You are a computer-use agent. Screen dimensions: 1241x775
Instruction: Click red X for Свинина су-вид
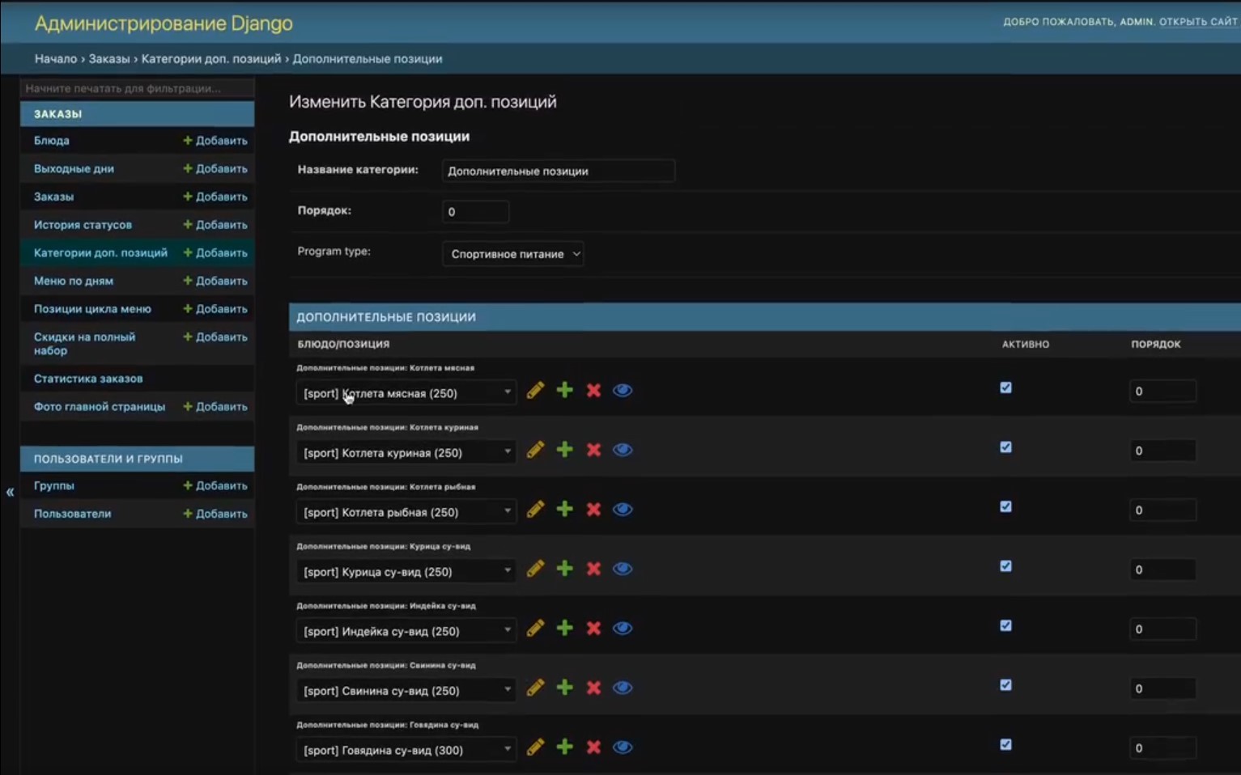coord(594,688)
